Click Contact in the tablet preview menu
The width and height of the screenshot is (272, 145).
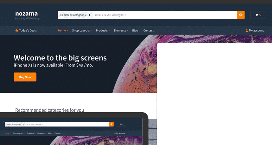(58, 133)
